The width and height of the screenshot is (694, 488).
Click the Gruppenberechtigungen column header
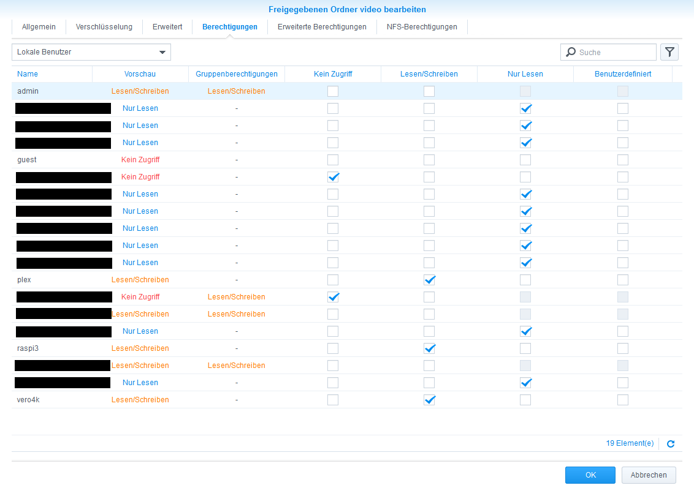tap(237, 74)
